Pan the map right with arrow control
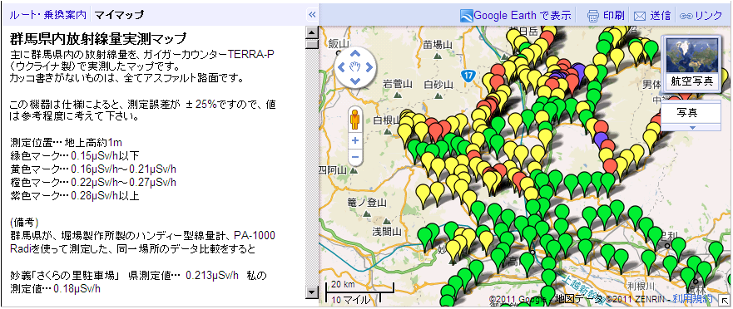 point(369,66)
